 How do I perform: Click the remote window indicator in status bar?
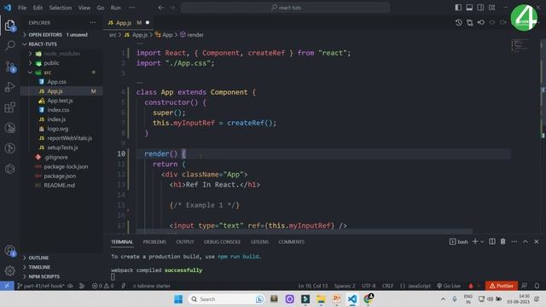[7, 286]
